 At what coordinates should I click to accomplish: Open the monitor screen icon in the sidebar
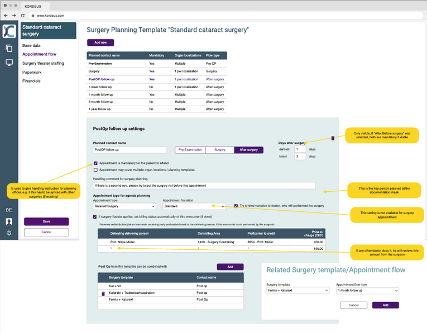coord(9,62)
